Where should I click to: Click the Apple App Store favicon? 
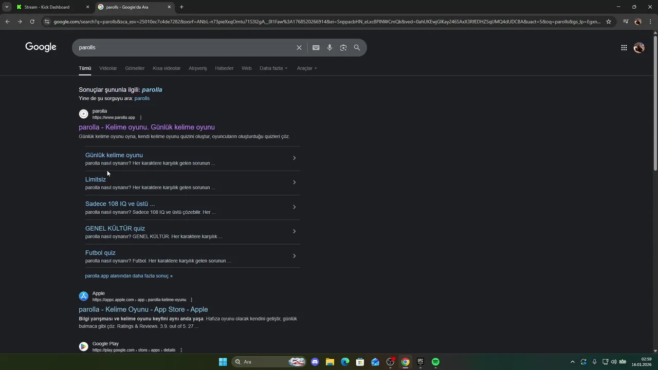point(83,296)
